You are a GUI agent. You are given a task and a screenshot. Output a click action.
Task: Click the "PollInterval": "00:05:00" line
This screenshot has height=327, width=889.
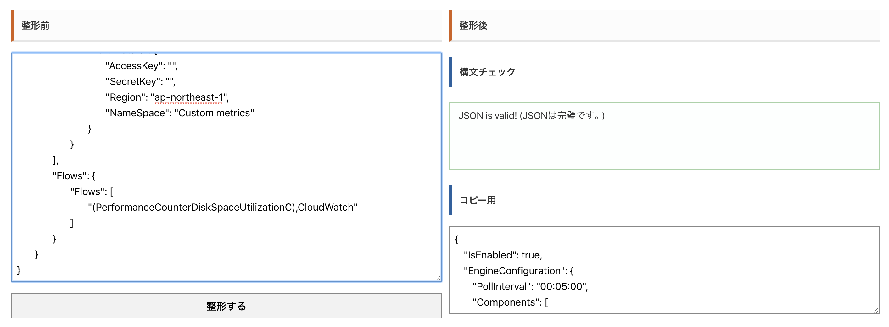pyautogui.click(x=530, y=286)
